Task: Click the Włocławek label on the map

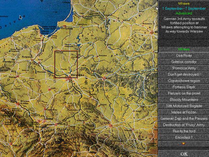Action: pos(42,72)
